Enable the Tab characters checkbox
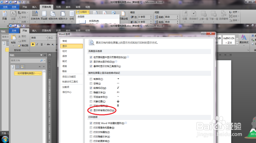Viewport: 256px width, 143px height. 91,79
